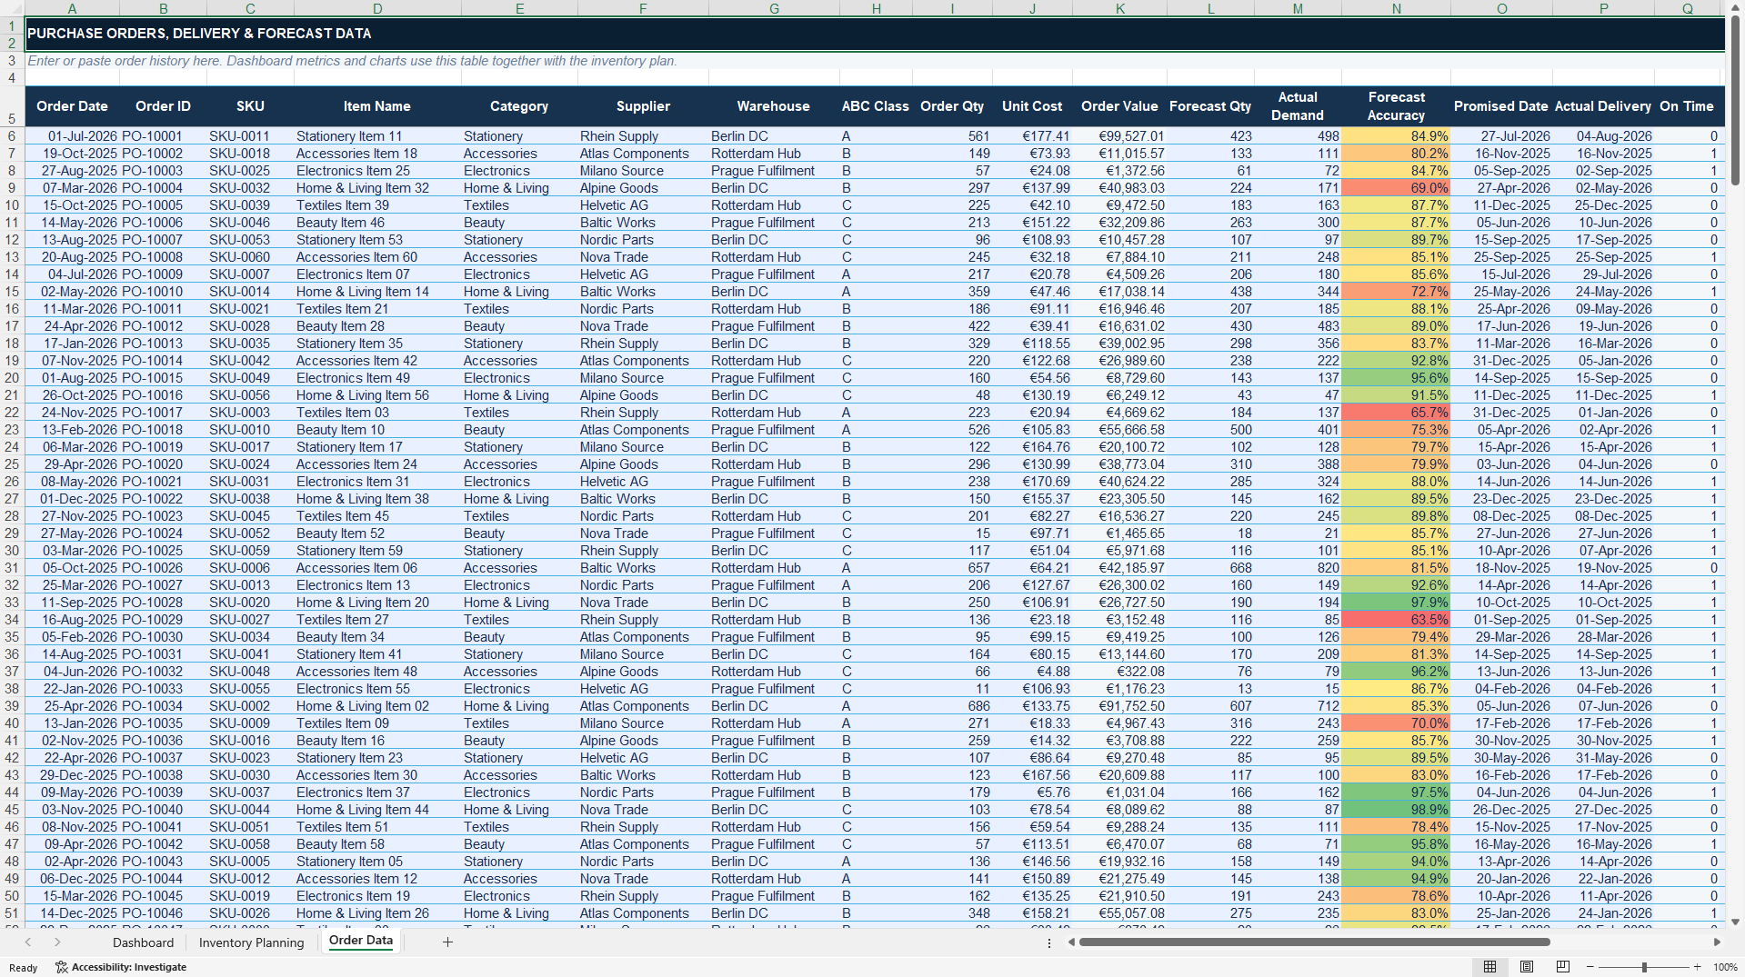This screenshot has width=1745, height=977.
Task: Select the cell PO-10046
Action: 163,913
